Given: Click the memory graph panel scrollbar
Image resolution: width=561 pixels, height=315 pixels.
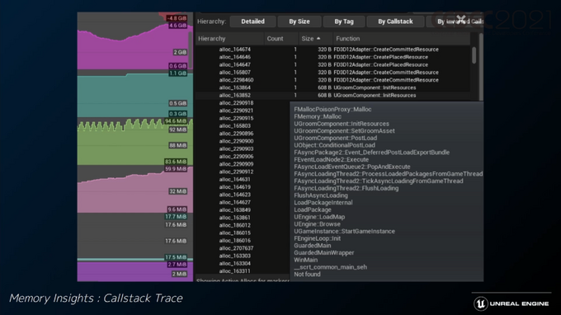Looking at the screenshot, I should click(x=191, y=50).
